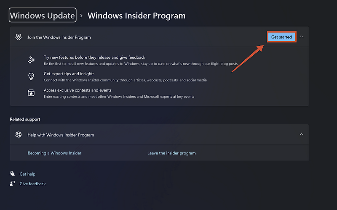Screen dimensions: 337x210
Task: Click 'Get expert tips and insights' heading
Action: (x=69, y=74)
